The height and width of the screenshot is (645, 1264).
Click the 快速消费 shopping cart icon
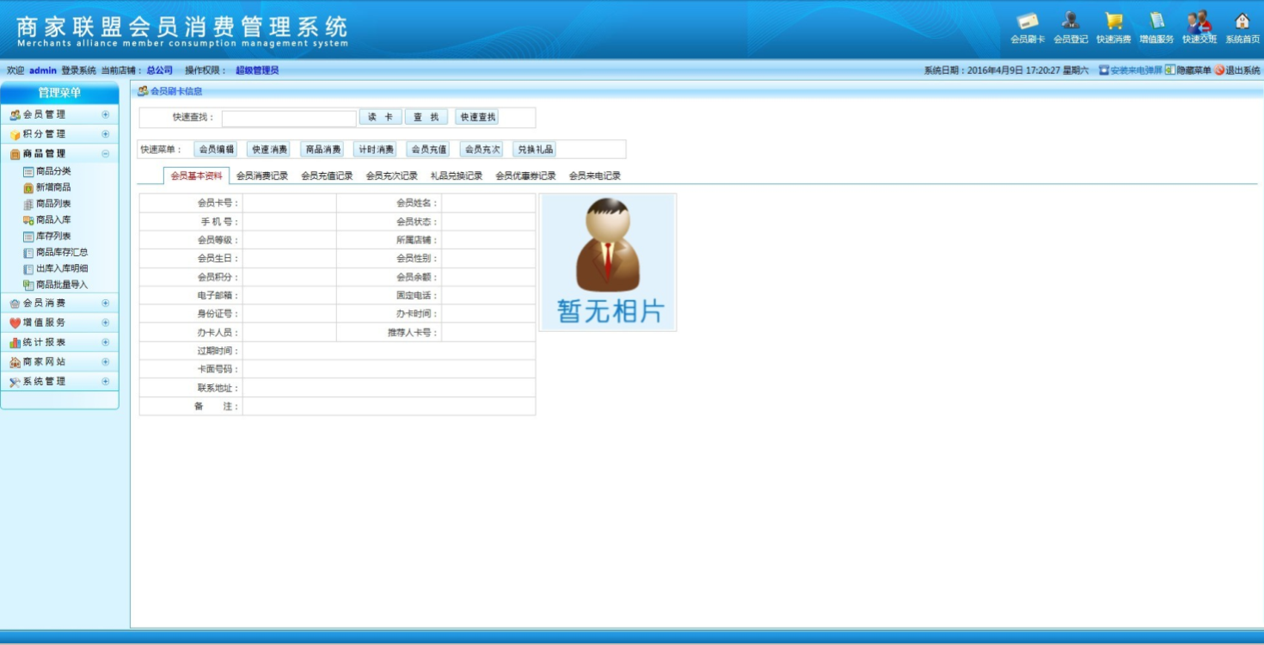[1114, 21]
